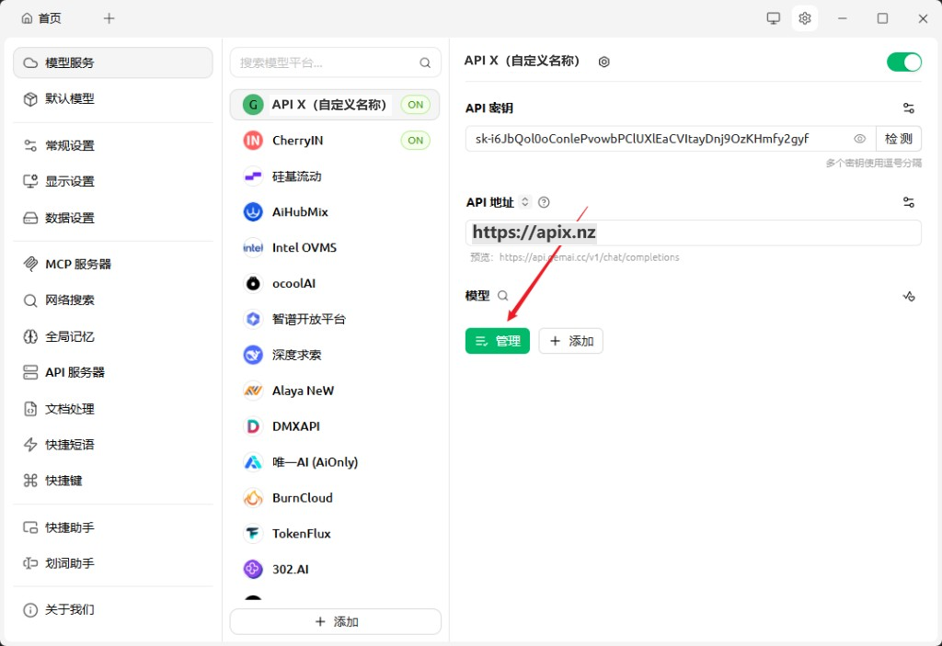
Task: Open 常规设置 in the sidebar
Action: click(x=113, y=145)
